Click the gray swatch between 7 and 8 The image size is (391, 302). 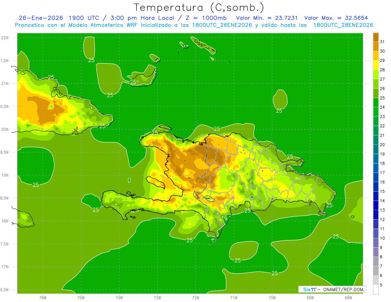376,262
